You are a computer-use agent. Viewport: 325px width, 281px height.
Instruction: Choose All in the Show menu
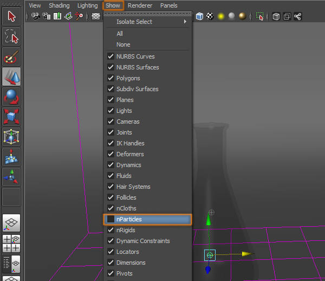coord(120,34)
